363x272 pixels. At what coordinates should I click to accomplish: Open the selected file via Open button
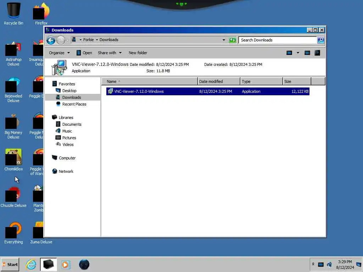84,53
